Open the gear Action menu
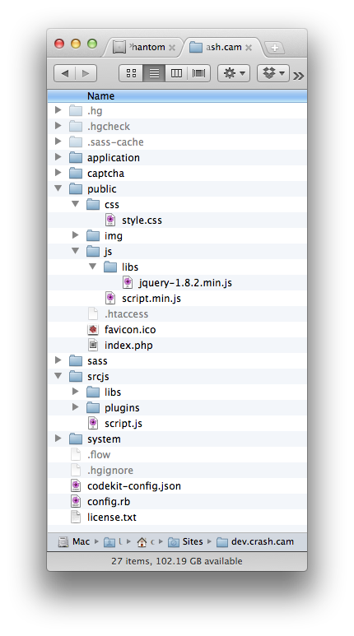The height and width of the screenshot is (636, 354). tap(234, 73)
